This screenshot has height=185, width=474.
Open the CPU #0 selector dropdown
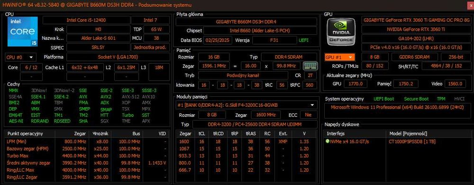pyautogui.click(x=20, y=57)
